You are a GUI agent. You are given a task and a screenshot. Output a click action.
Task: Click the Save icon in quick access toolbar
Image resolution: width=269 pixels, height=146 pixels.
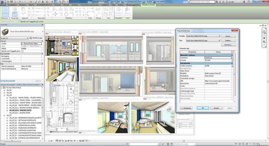pos(11,2)
